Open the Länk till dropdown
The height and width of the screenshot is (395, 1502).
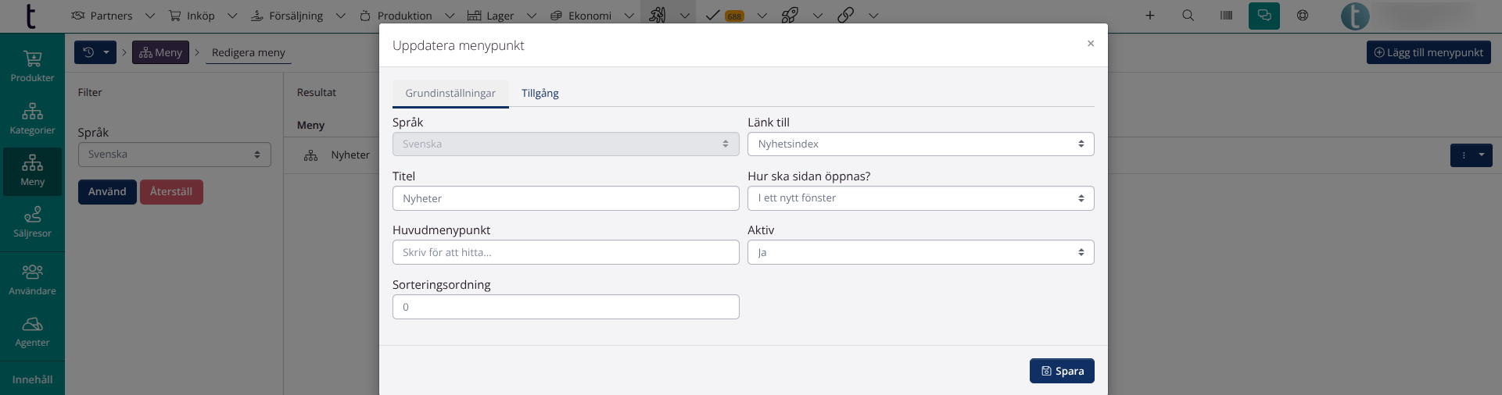(x=920, y=144)
